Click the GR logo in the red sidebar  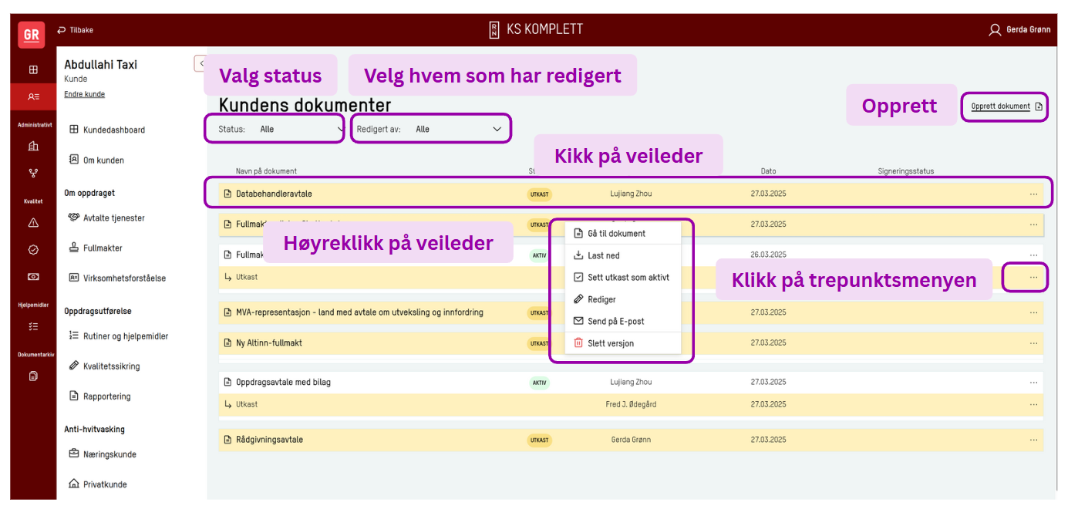click(32, 35)
